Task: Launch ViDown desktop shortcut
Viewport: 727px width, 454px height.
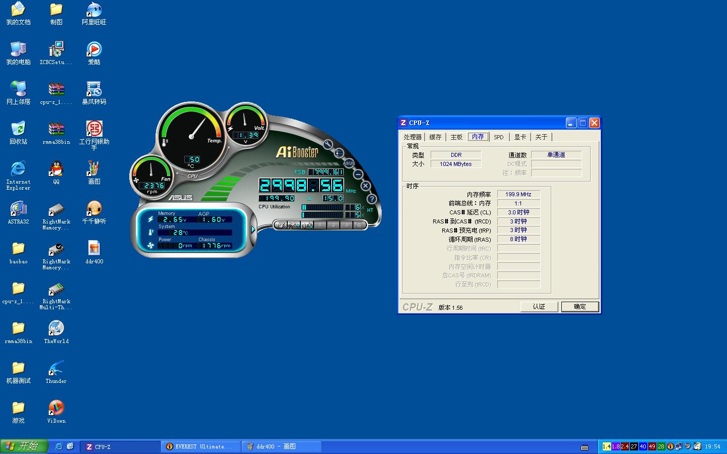Action: point(56,412)
